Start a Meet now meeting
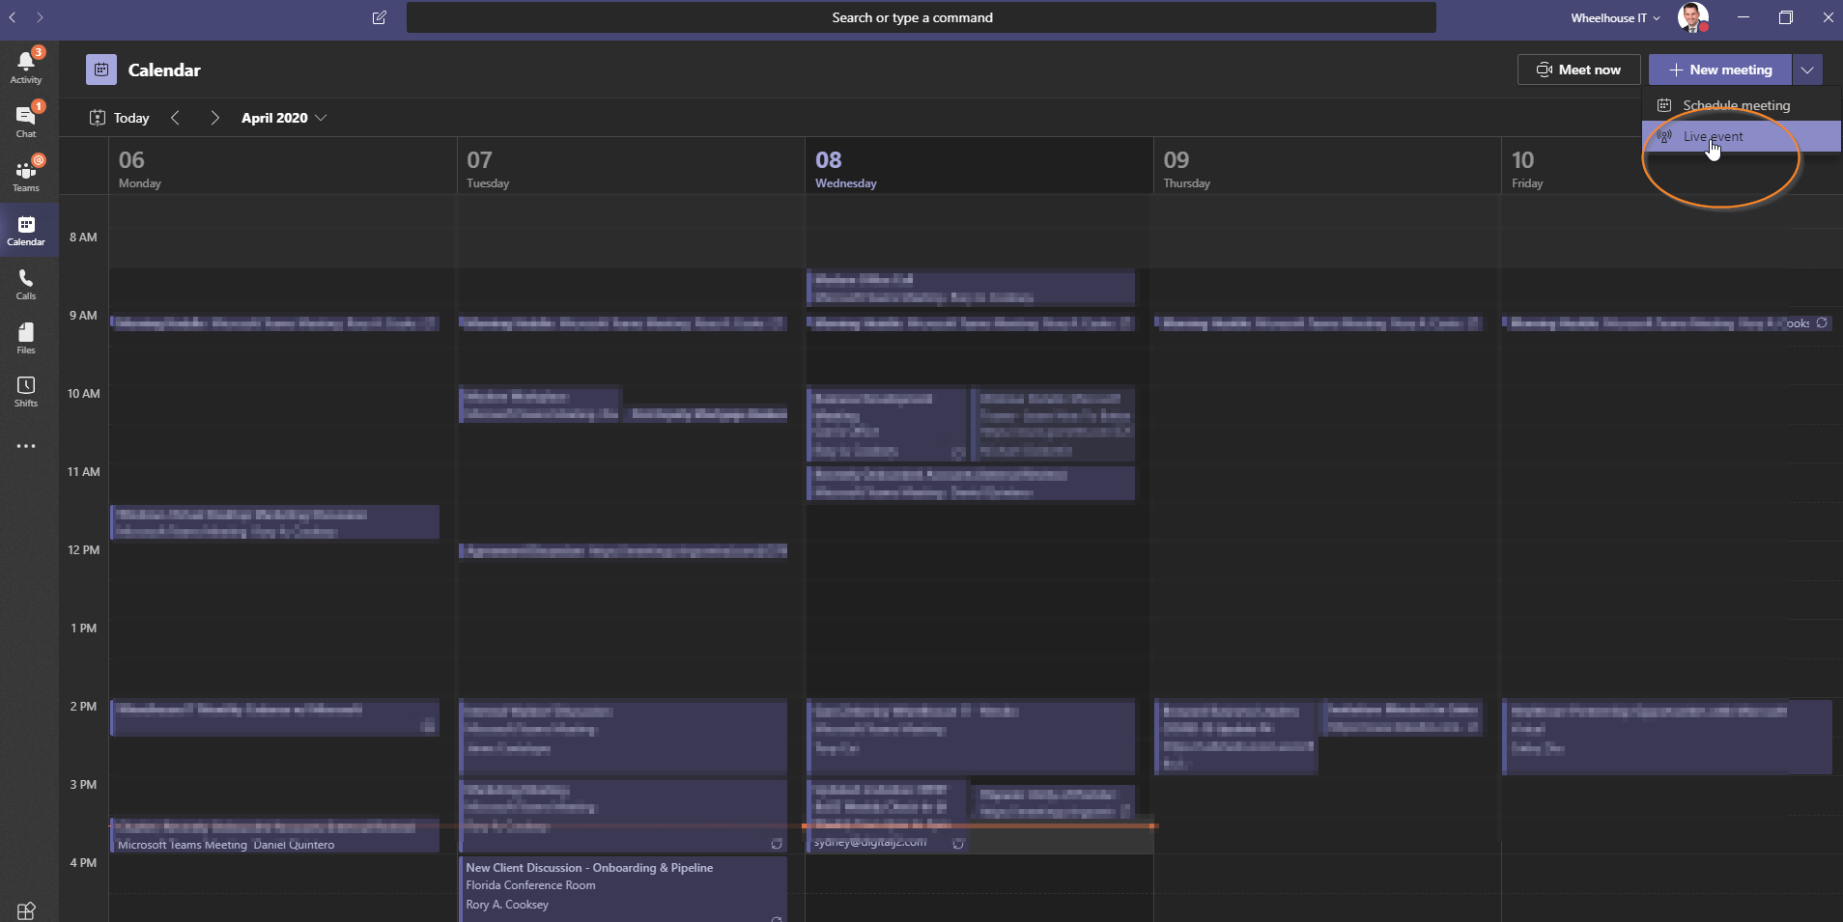 1578,70
